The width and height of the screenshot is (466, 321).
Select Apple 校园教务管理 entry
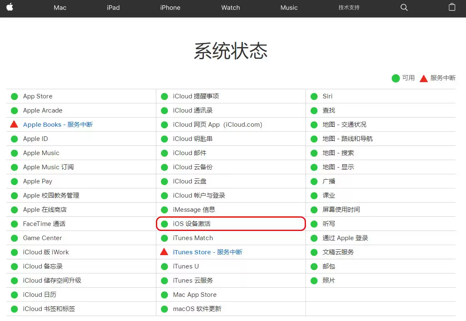pyautogui.click(x=51, y=196)
